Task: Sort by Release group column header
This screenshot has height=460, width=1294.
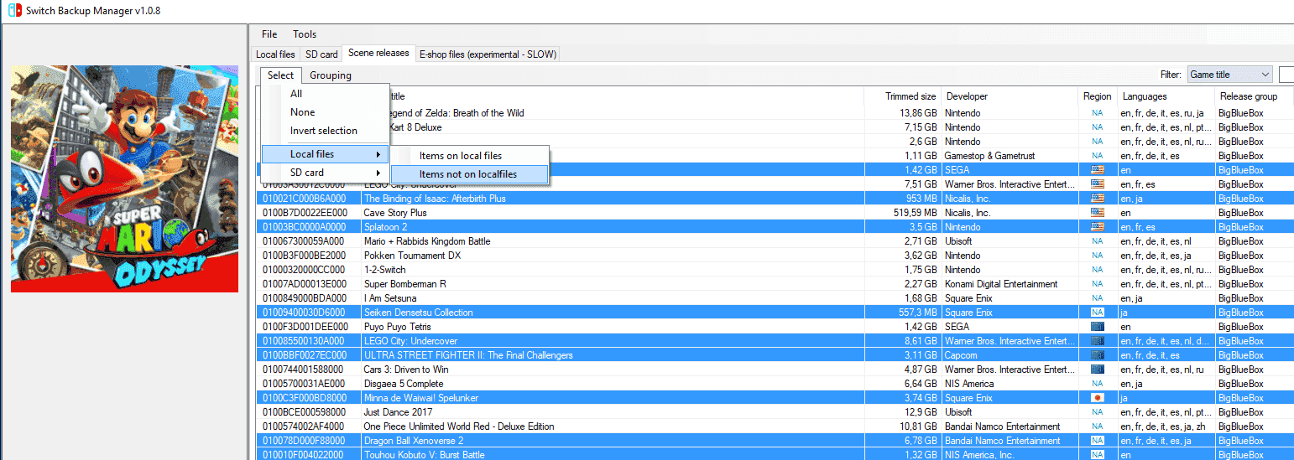Action: pyautogui.click(x=1254, y=96)
